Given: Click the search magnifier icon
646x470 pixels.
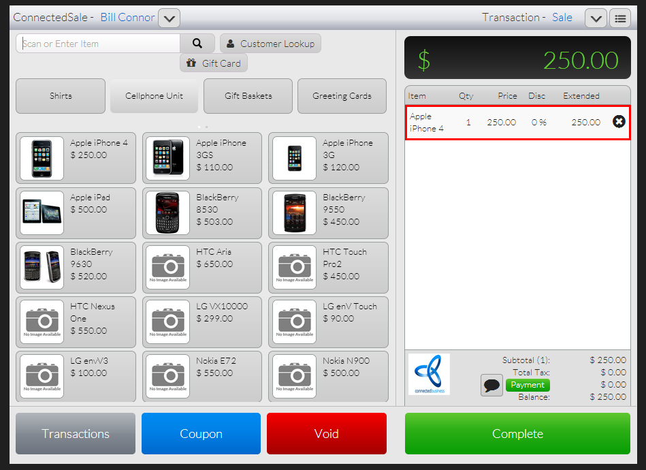Looking at the screenshot, I should (197, 44).
